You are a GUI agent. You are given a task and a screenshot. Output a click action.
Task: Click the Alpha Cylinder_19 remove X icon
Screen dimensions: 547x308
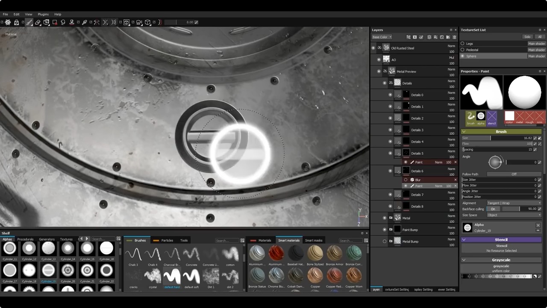538,225
